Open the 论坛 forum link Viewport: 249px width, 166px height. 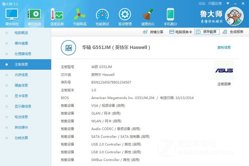click(x=202, y=3)
